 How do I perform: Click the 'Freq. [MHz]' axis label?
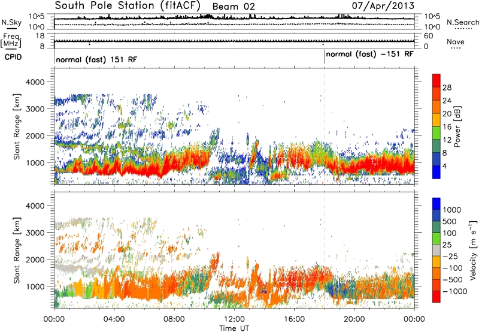click(x=11, y=41)
